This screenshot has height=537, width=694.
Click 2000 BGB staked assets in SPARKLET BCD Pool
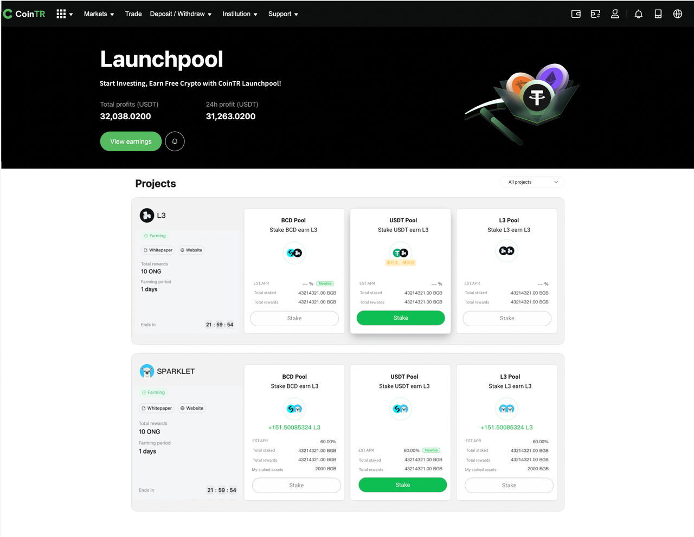tap(326, 469)
